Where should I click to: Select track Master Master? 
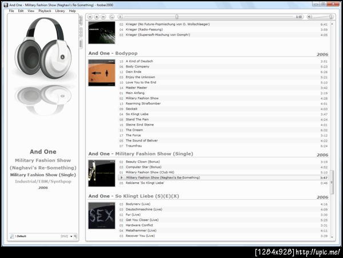(223, 87)
